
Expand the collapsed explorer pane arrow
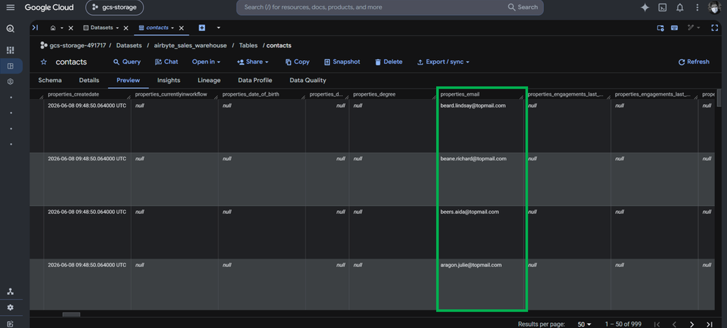(x=35, y=28)
